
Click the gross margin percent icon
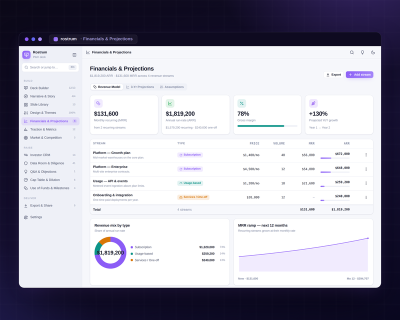[241, 103]
